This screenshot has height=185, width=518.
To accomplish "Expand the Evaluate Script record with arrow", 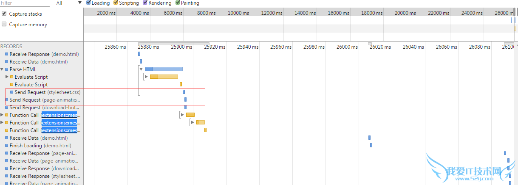I will (7, 77).
